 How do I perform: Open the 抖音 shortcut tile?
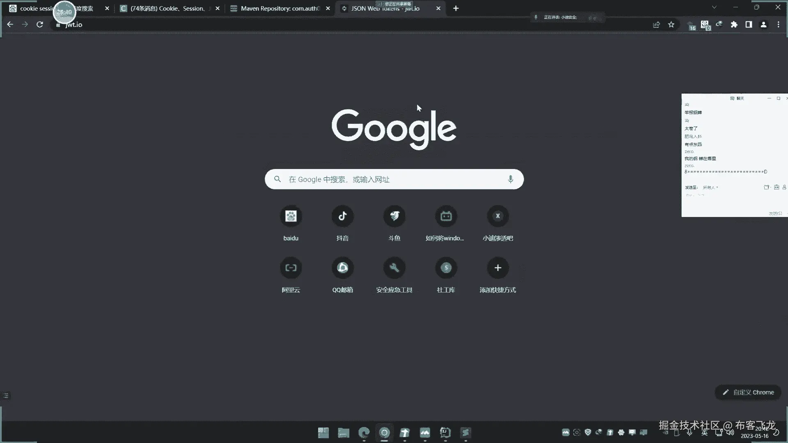342,216
